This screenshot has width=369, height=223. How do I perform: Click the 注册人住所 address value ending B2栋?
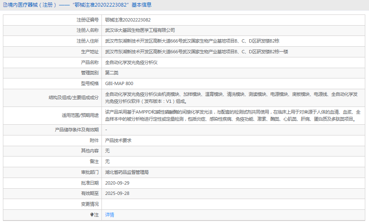click(x=192, y=41)
